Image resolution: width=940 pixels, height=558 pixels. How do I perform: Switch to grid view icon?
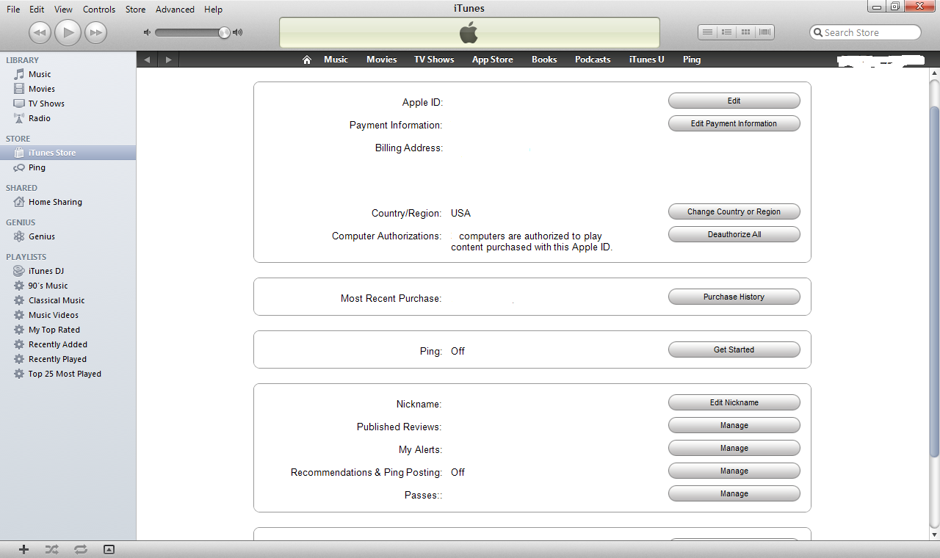click(745, 32)
